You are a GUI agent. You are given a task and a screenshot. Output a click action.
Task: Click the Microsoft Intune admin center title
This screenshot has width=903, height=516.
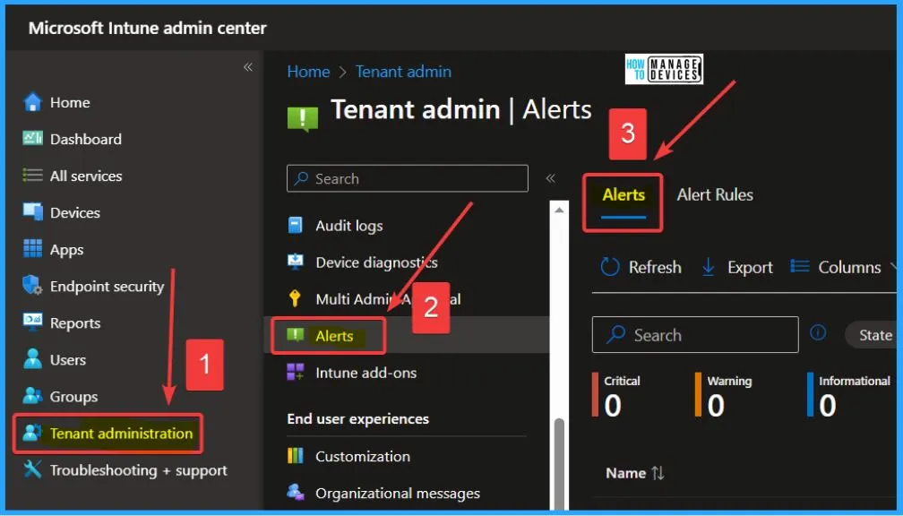point(148,28)
